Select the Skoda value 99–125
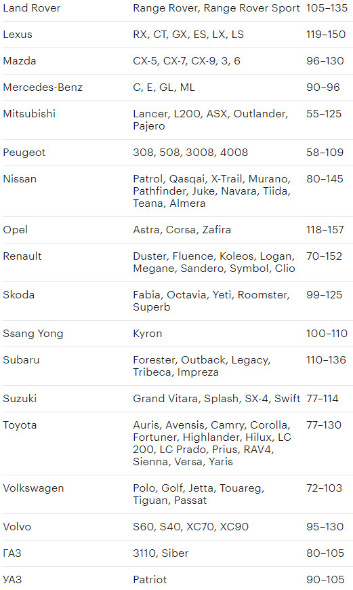The width and height of the screenshot is (353, 590). pyautogui.click(x=324, y=294)
